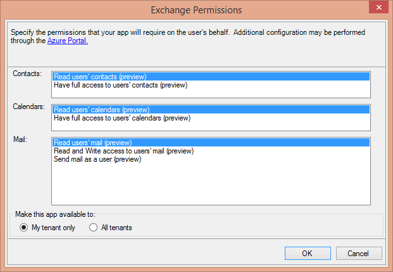
Task: Enable the My tenant only radio button
Action: (24, 228)
